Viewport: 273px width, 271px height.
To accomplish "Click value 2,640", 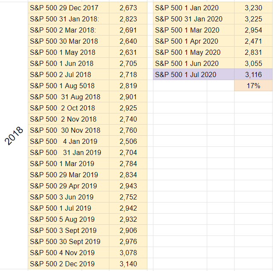I will 128,41.
